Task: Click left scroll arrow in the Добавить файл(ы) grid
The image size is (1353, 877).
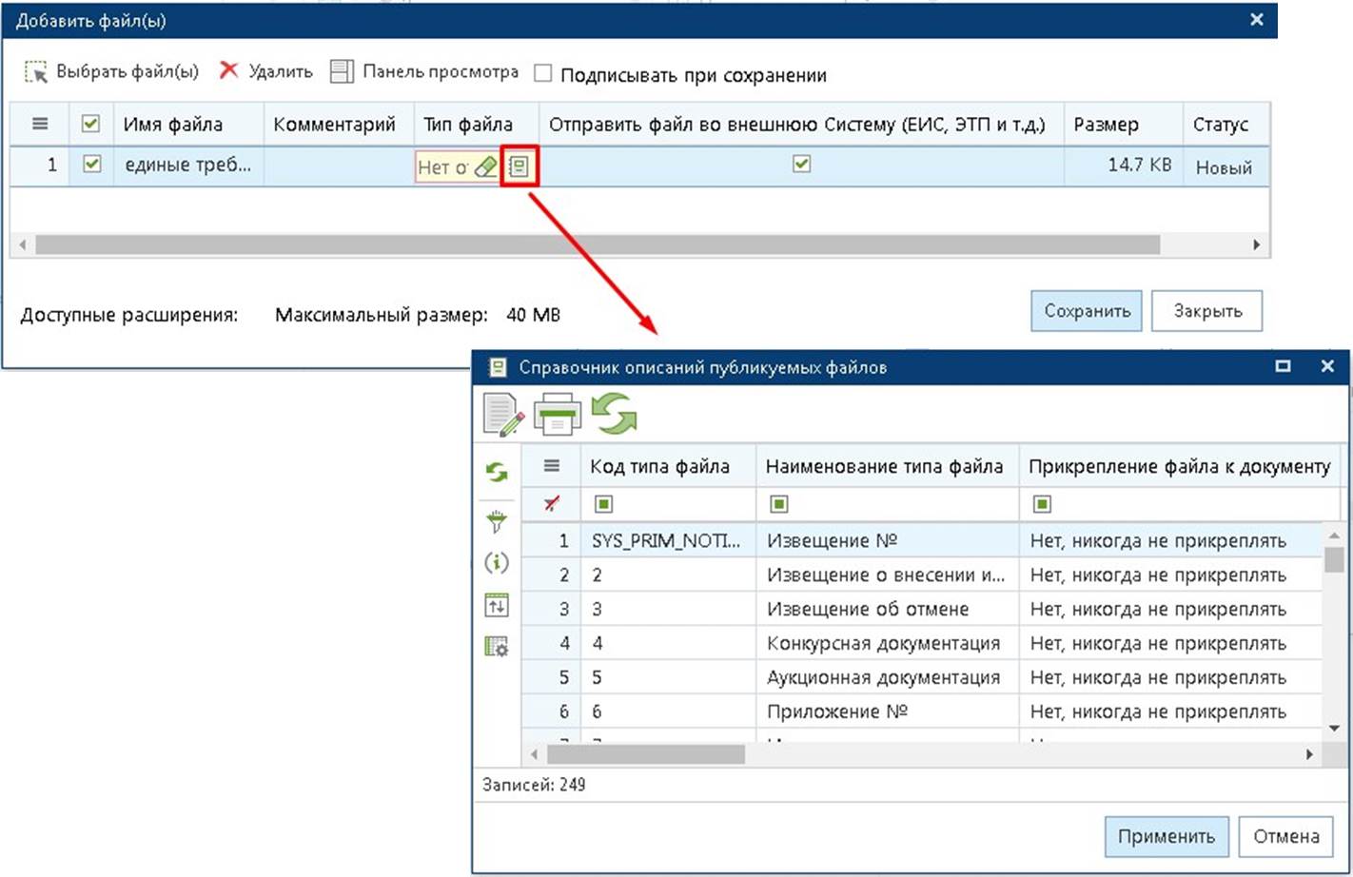Action: [23, 244]
